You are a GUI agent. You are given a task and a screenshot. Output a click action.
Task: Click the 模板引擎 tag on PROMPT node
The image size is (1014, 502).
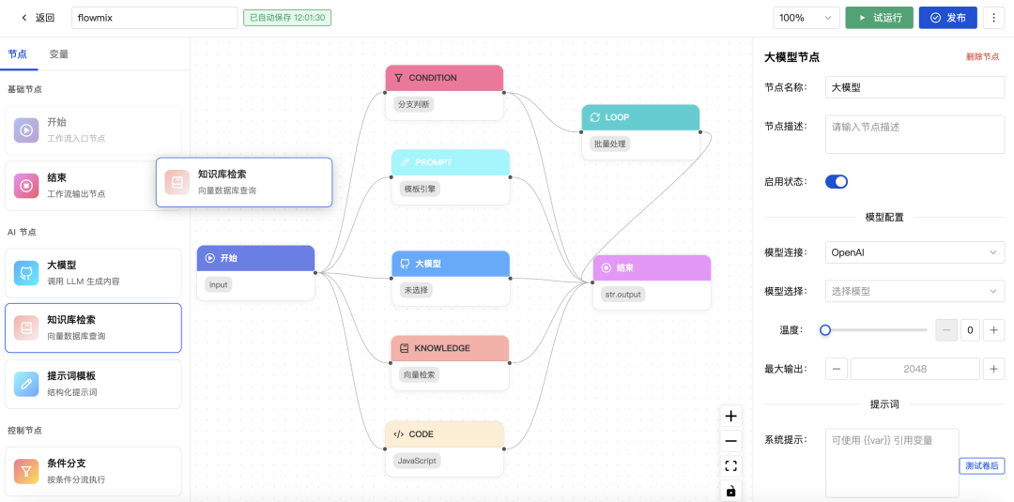(419, 190)
